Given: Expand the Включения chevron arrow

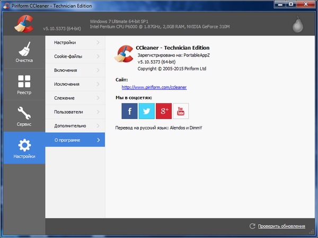Looking at the screenshot, I should 98,70.
